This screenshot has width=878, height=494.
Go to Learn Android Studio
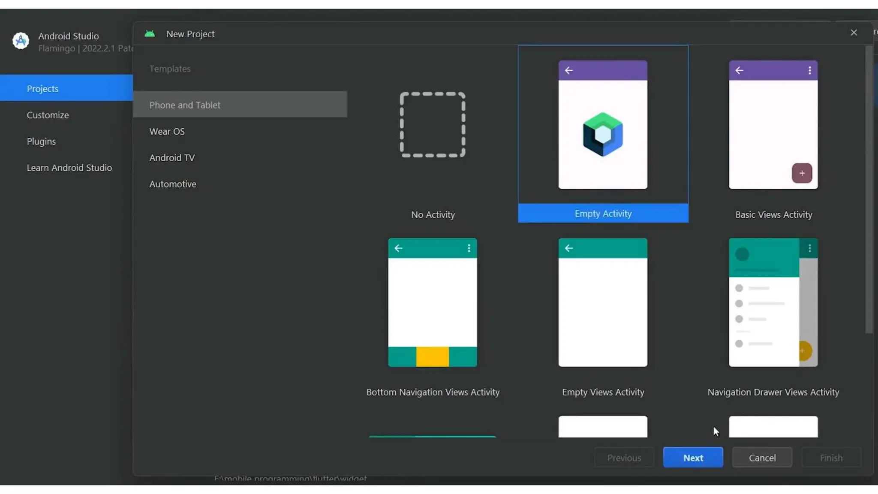[69, 168]
